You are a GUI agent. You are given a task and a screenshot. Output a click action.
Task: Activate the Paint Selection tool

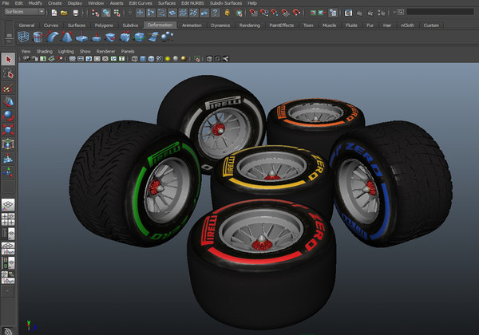pyautogui.click(x=8, y=89)
